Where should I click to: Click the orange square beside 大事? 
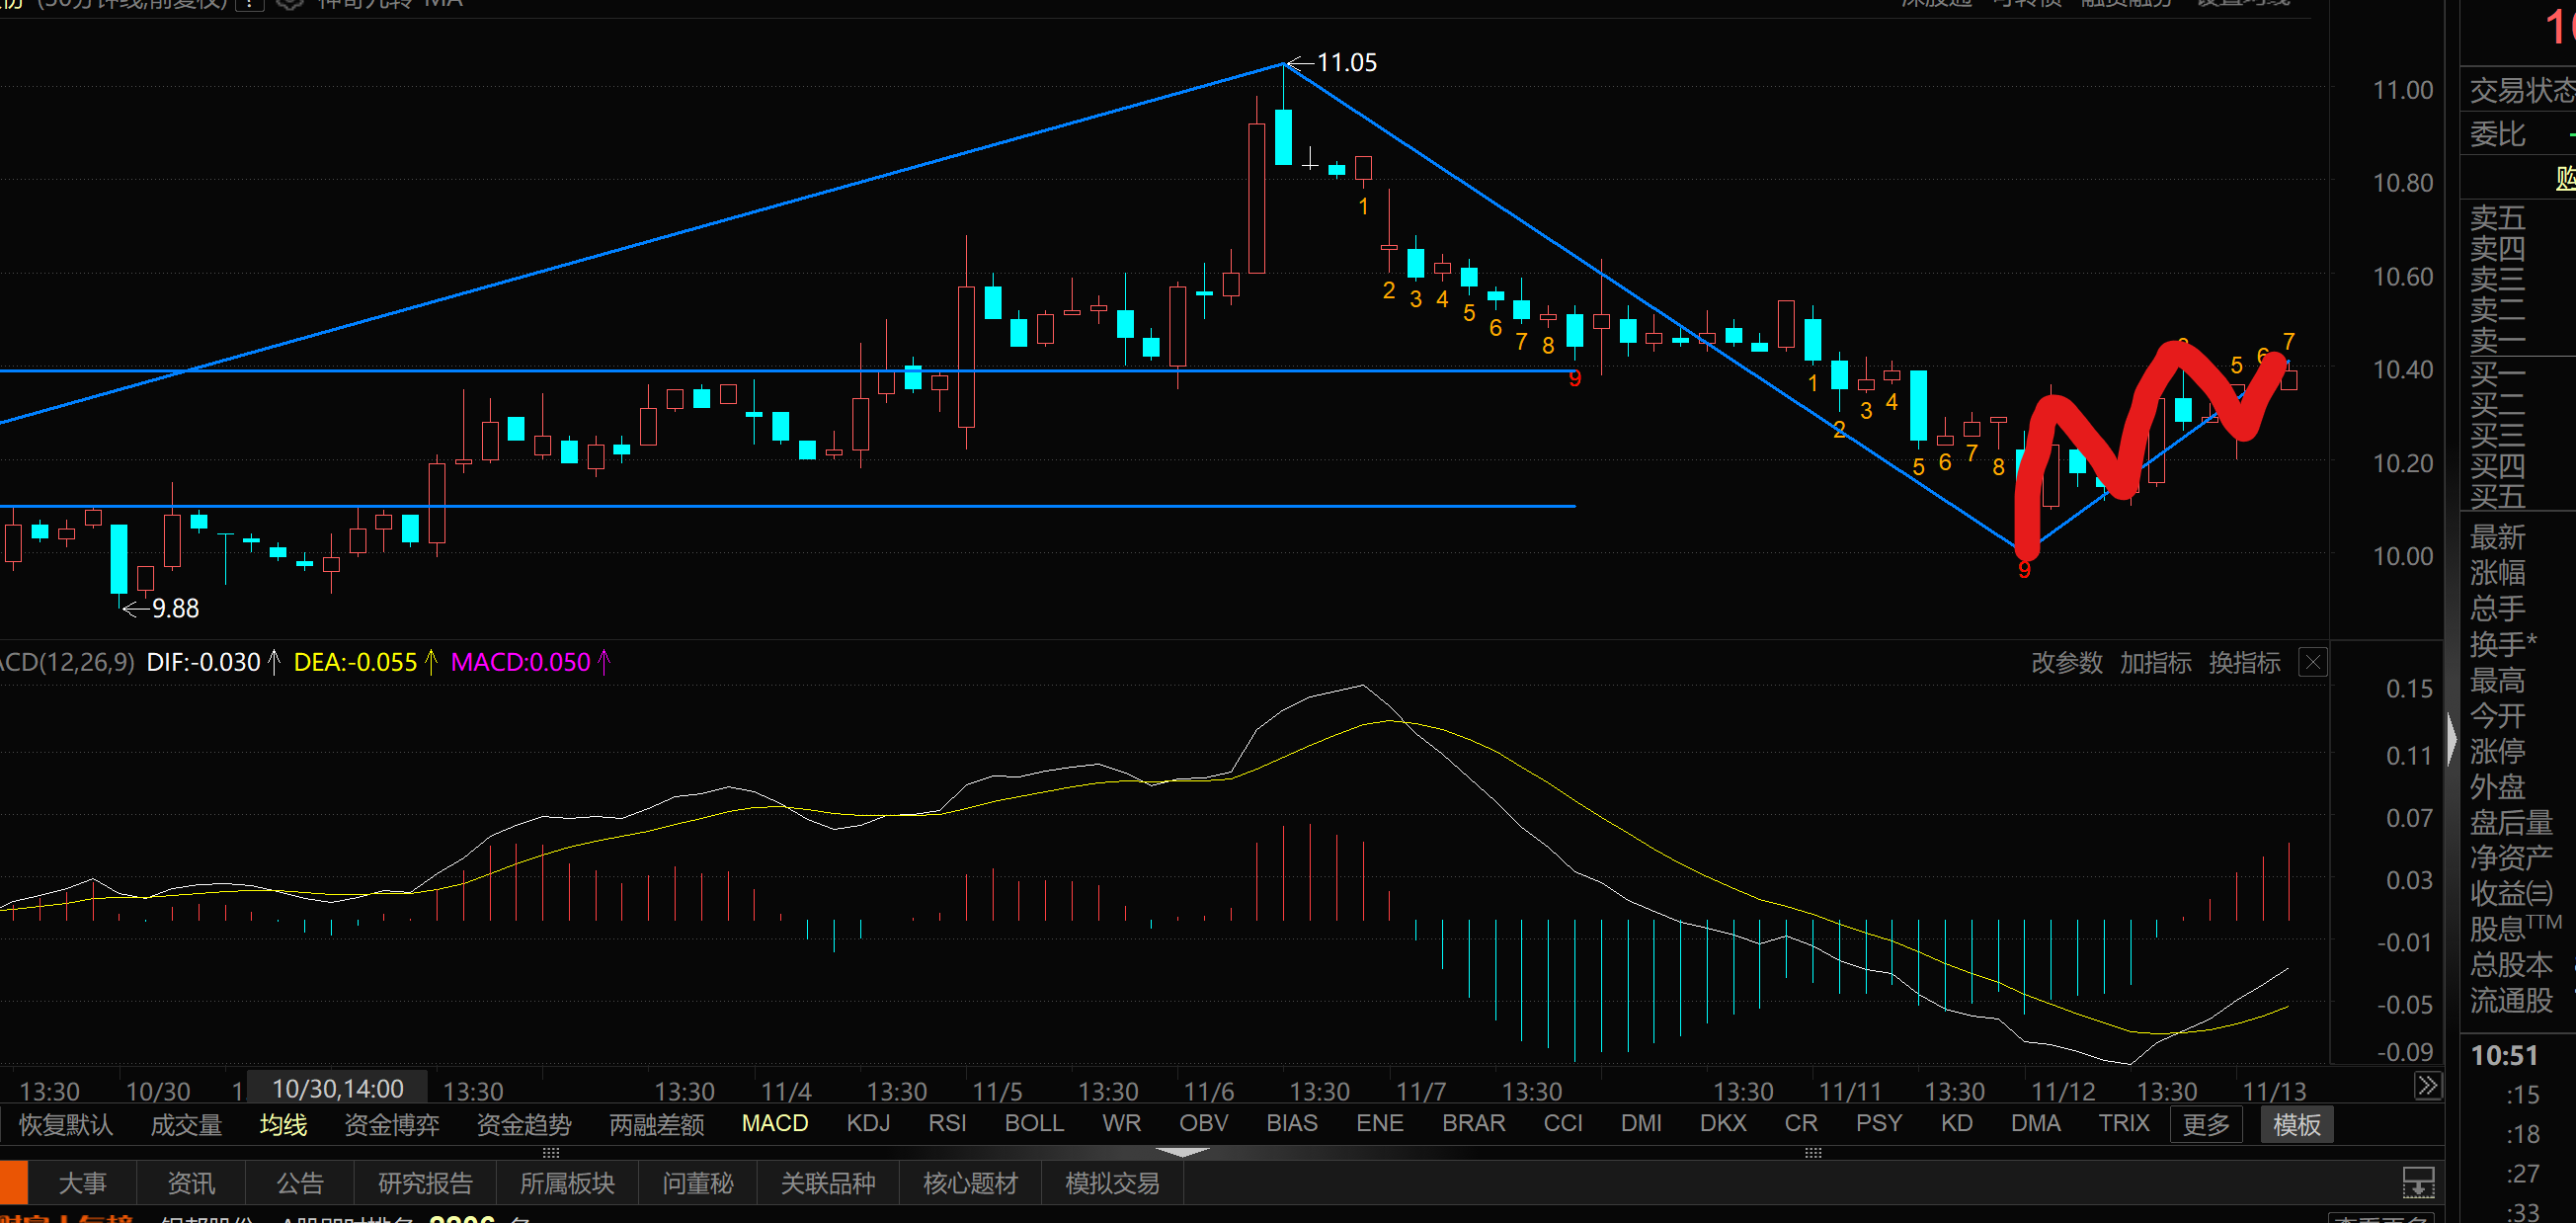coord(13,1183)
